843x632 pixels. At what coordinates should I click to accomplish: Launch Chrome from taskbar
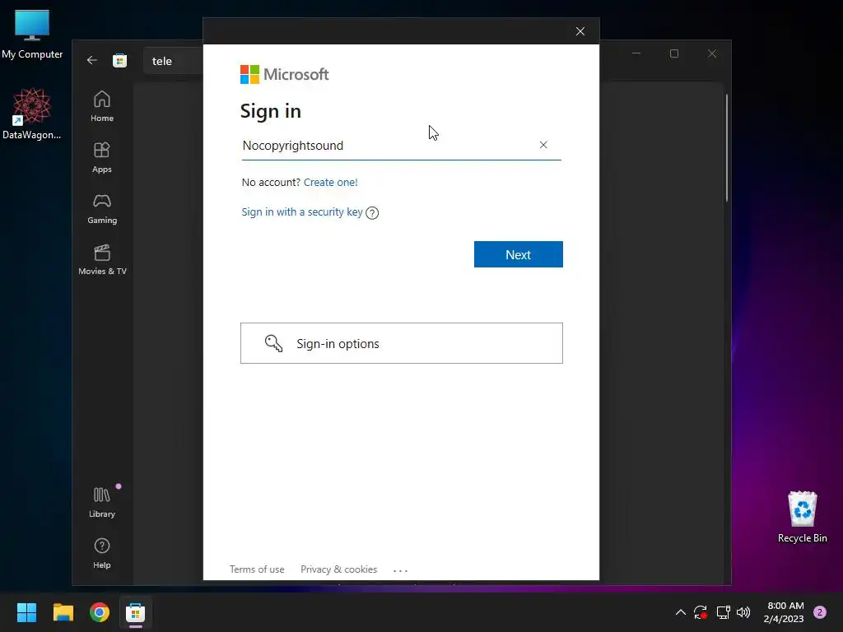pos(100,612)
